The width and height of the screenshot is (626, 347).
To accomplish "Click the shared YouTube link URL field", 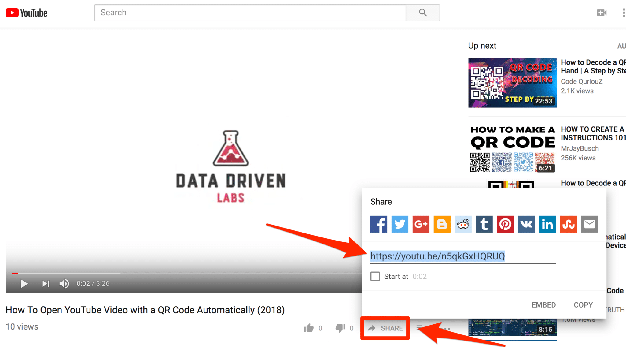I will [462, 256].
